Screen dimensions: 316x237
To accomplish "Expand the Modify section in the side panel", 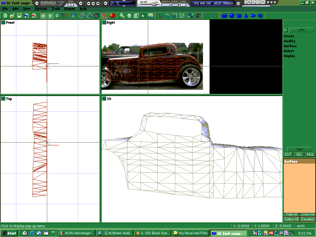I will coord(289,41).
